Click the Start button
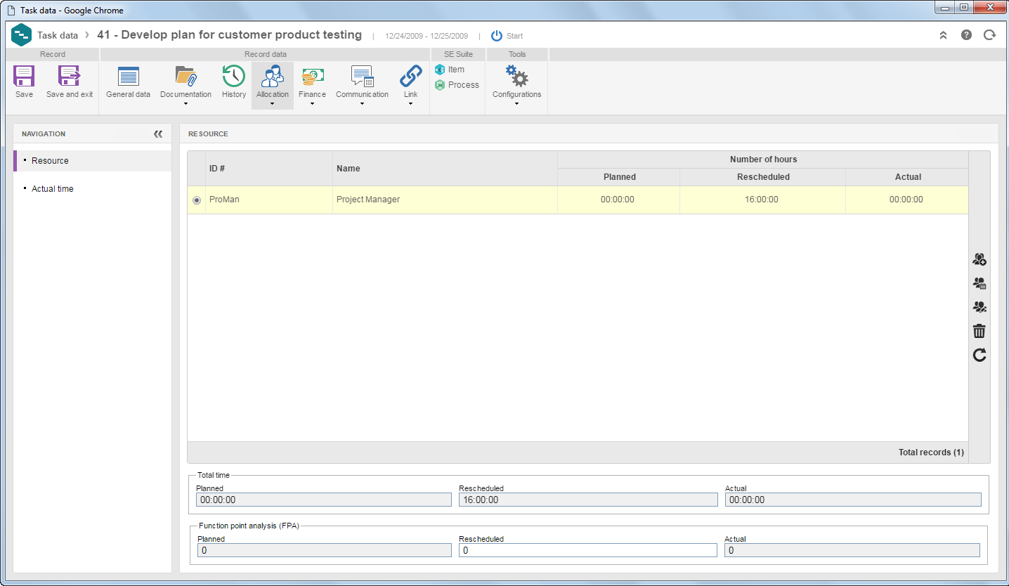This screenshot has height=586, width=1009. point(507,36)
